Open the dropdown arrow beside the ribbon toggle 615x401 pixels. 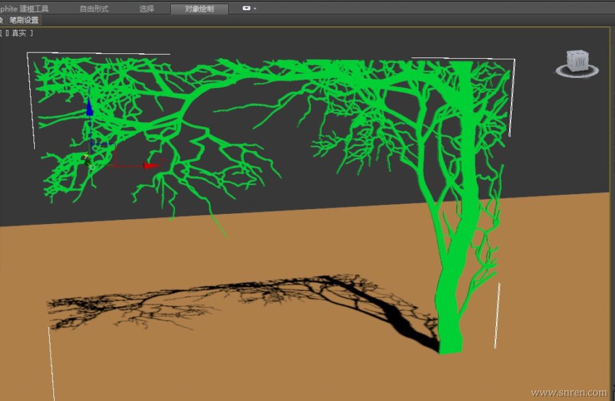255,9
